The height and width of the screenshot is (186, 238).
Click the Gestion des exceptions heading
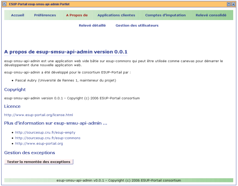point(30,153)
